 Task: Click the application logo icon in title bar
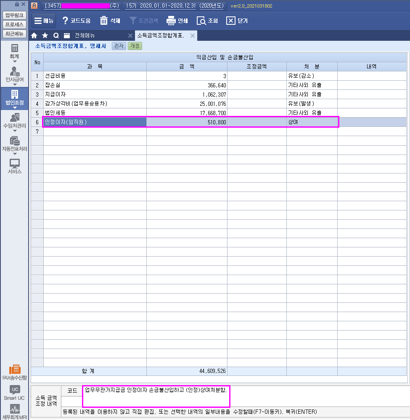tap(34, 5)
